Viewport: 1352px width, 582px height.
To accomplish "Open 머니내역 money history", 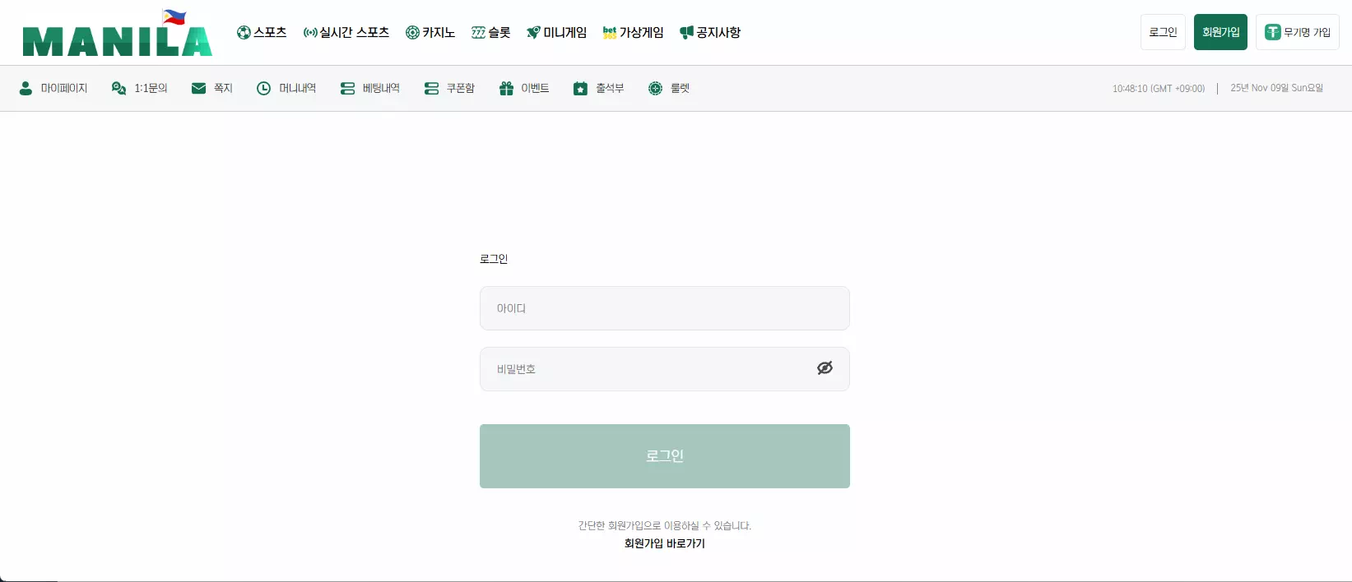I will coord(286,88).
